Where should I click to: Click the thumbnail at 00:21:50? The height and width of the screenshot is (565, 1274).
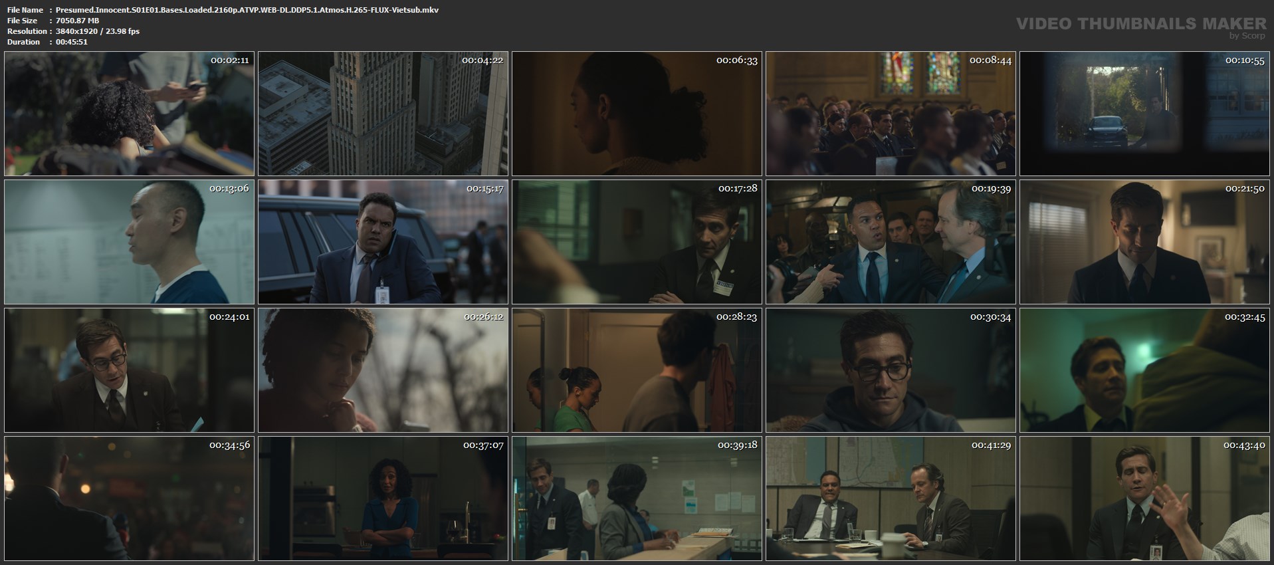point(1145,242)
